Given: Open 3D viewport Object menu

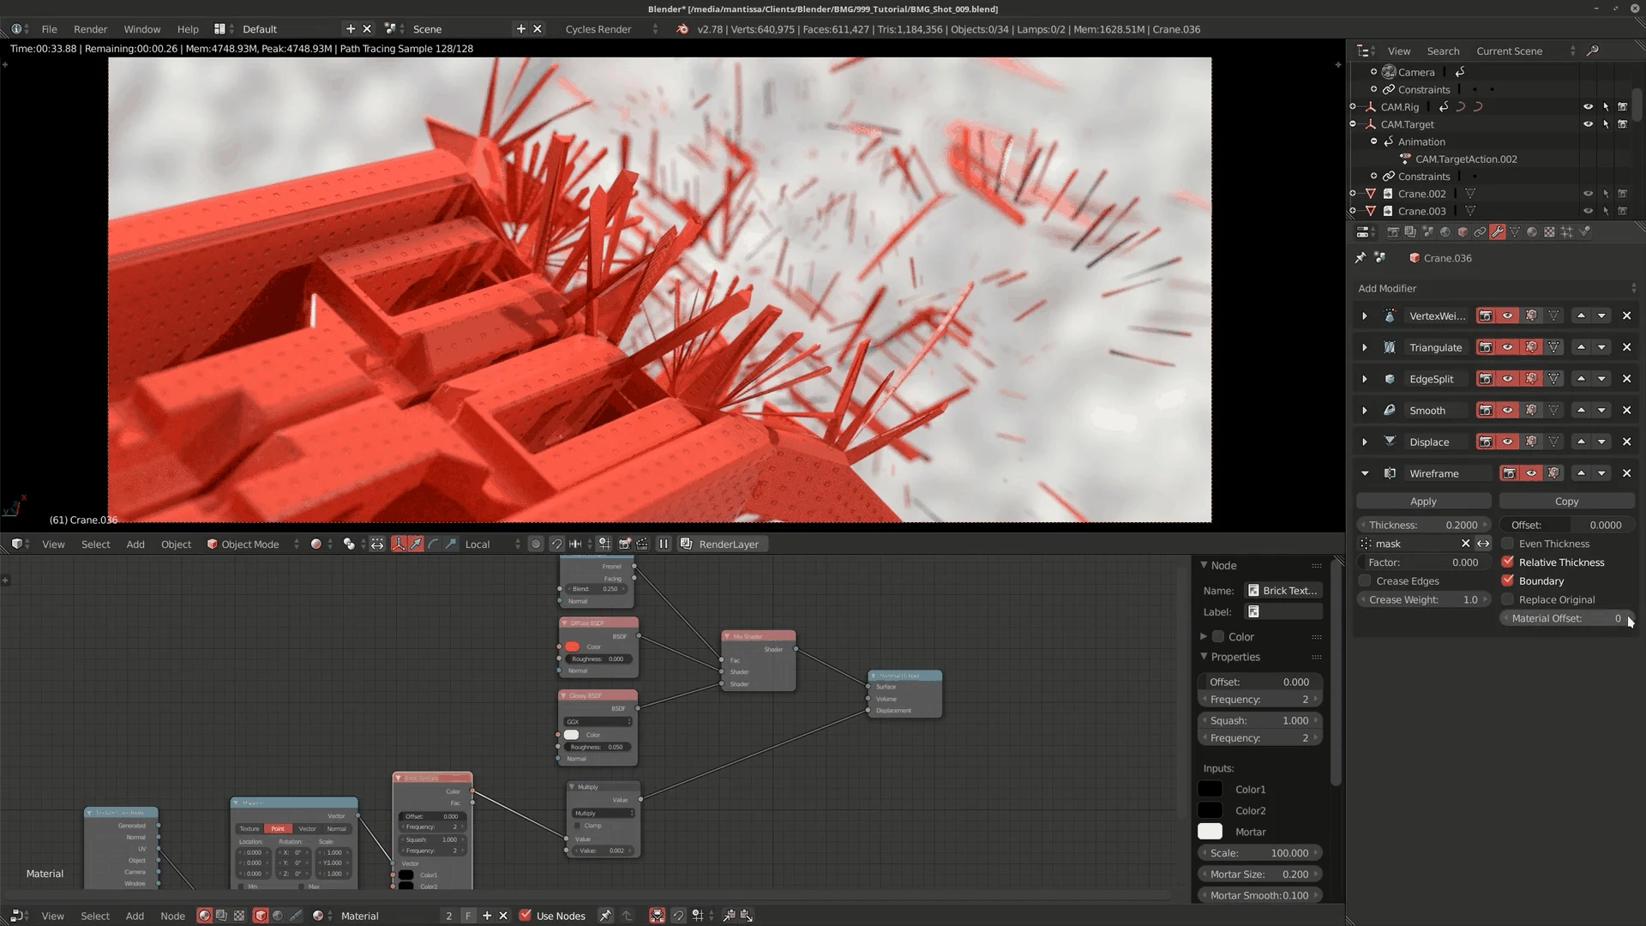Looking at the screenshot, I should pyautogui.click(x=176, y=544).
